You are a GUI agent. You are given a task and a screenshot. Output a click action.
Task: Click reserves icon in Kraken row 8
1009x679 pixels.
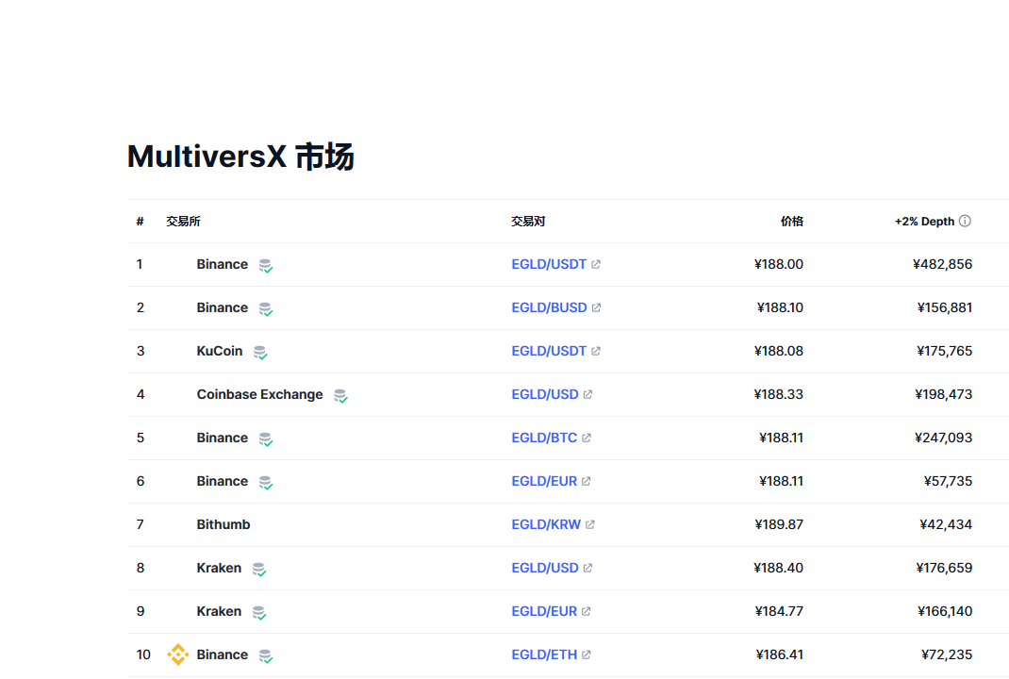pyautogui.click(x=258, y=569)
